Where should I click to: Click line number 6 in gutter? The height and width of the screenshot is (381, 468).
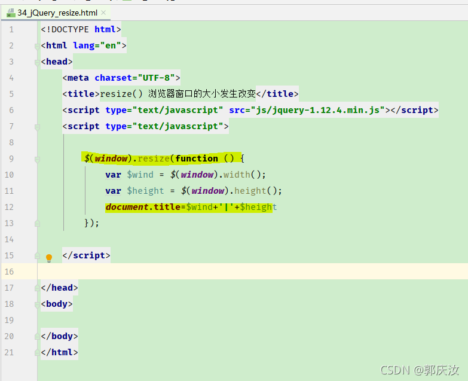(11, 110)
